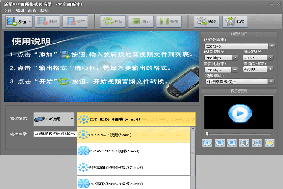Click the format list scrollbar up arrow

tap(193, 129)
